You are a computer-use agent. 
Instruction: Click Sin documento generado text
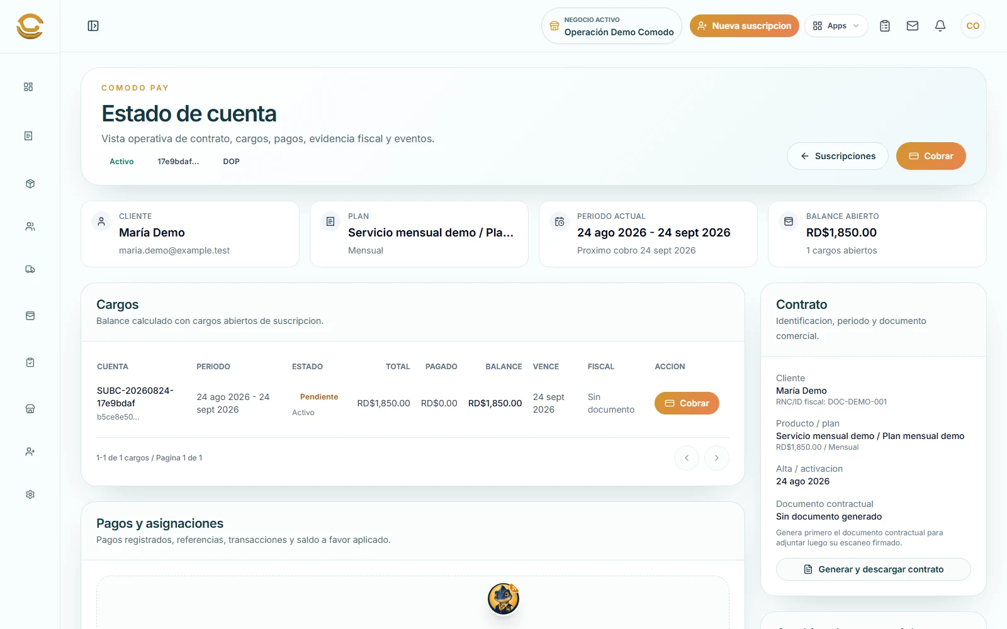tap(829, 516)
